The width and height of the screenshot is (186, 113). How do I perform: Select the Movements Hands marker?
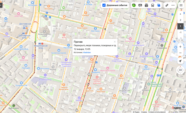[x=107, y=68]
